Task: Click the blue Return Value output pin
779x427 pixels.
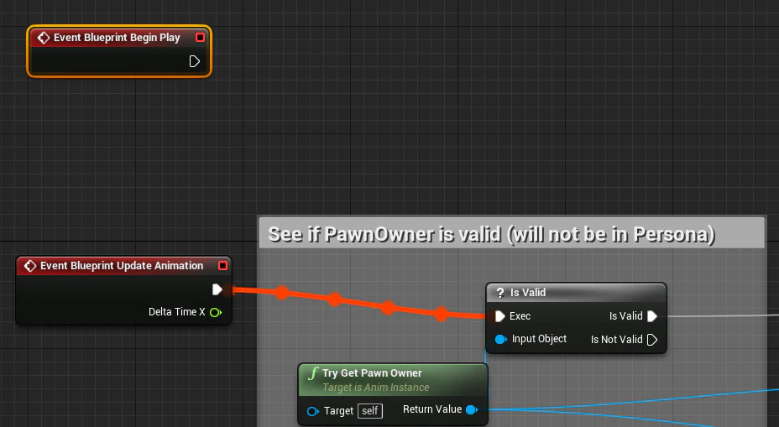Action: (472, 409)
